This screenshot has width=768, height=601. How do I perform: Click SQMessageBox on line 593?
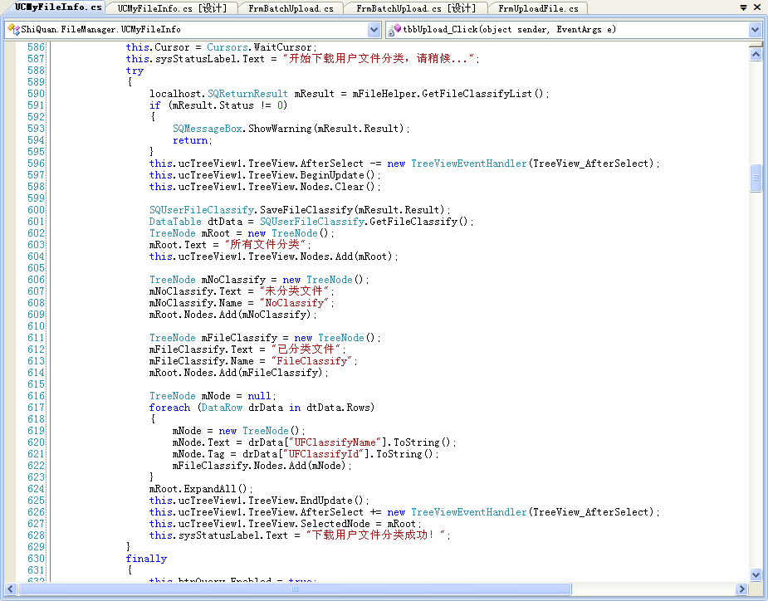coord(208,129)
